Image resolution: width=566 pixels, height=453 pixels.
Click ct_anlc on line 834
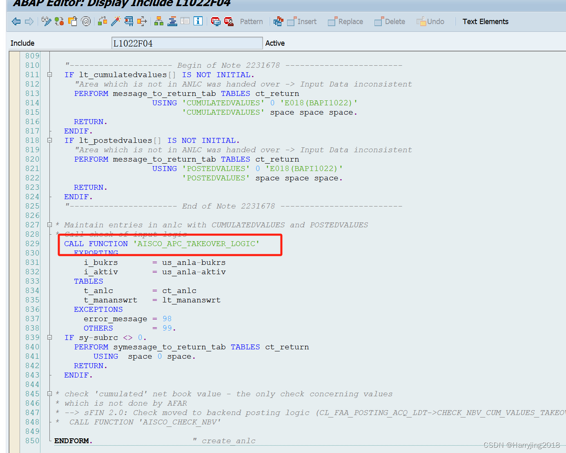[x=179, y=291]
